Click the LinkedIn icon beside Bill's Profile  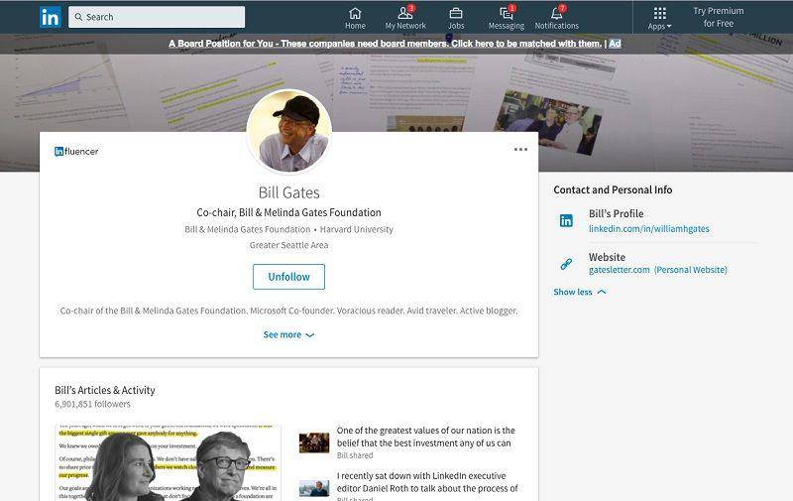coord(566,220)
